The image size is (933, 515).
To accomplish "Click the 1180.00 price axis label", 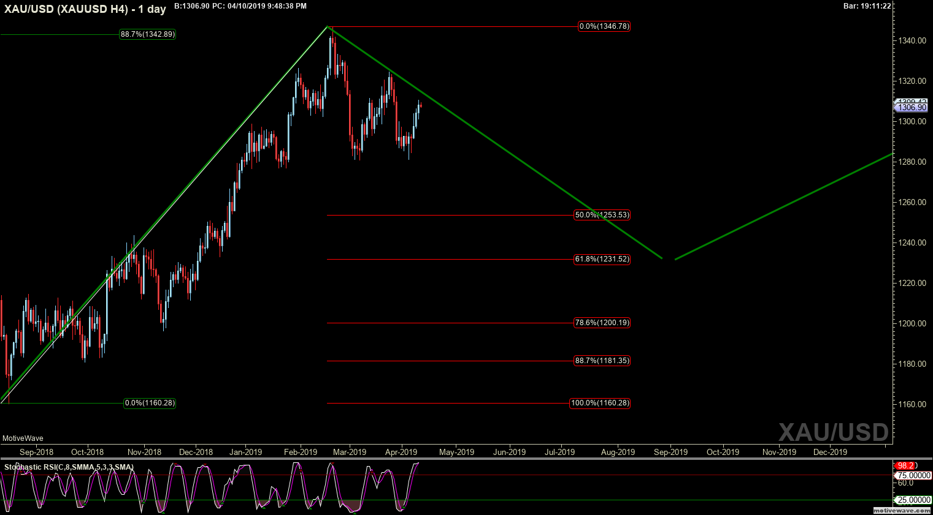I will 912,364.
